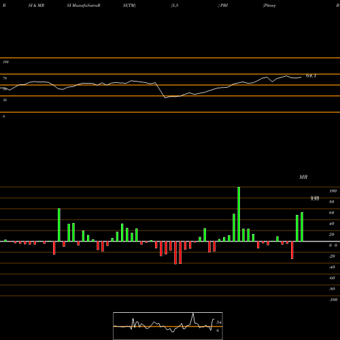Click the MR axis label -100
Image resolution: width=340 pixels, height=340 pixels.
click(x=333, y=300)
